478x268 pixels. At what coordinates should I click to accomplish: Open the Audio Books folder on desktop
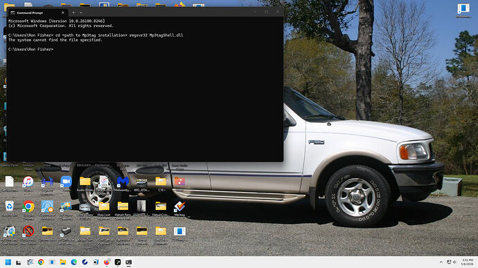coord(85,184)
